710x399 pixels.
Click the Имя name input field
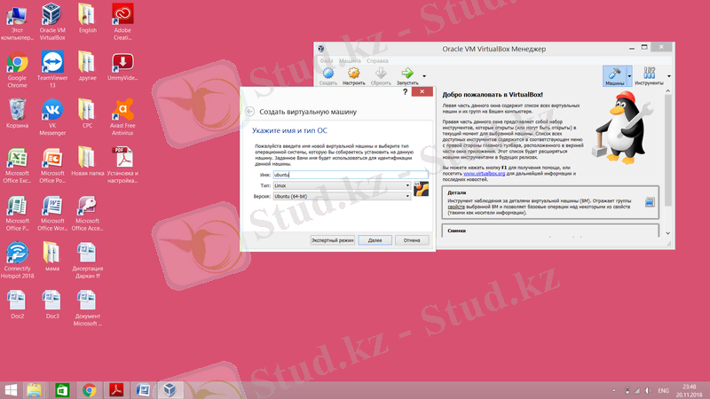[351, 175]
